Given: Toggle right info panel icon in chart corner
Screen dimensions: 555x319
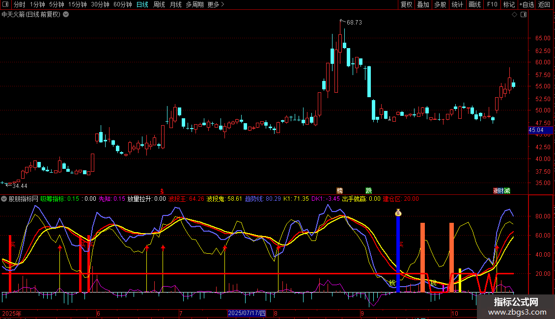Looking at the screenshot, I should coord(524,15).
